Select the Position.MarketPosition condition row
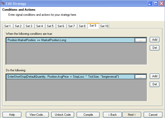Image resolution: width=165 pixels, height=118 pixels. point(70,40)
